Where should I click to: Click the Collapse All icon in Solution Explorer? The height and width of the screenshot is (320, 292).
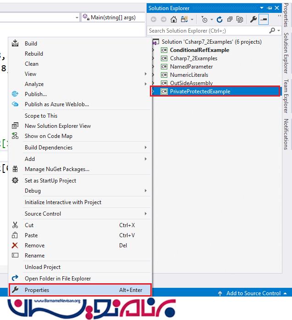click(x=230, y=19)
